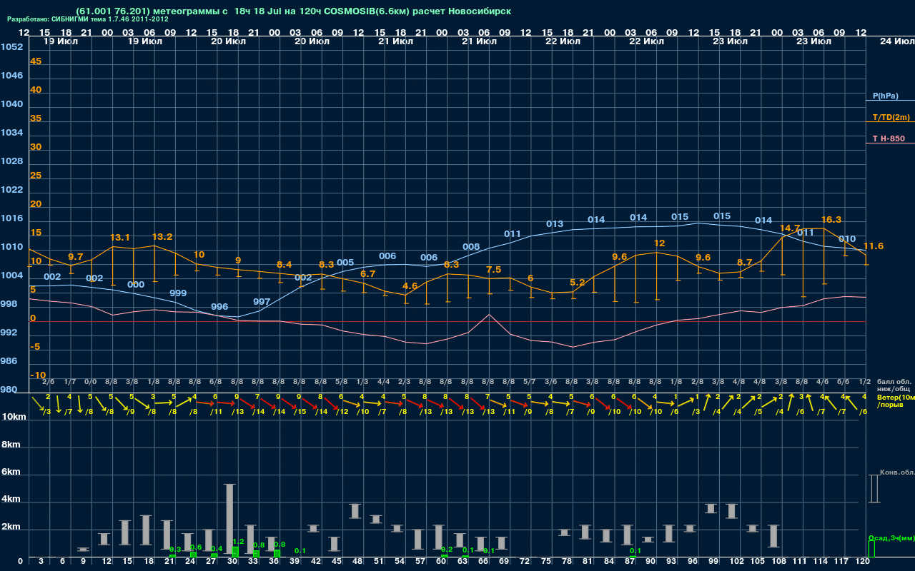This screenshot has width=915, height=571.
Task: Click the 10km height axis label
Action: [x=12, y=416]
